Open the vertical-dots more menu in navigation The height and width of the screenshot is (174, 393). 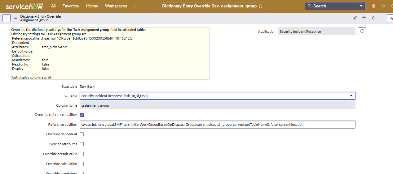coord(135,6)
